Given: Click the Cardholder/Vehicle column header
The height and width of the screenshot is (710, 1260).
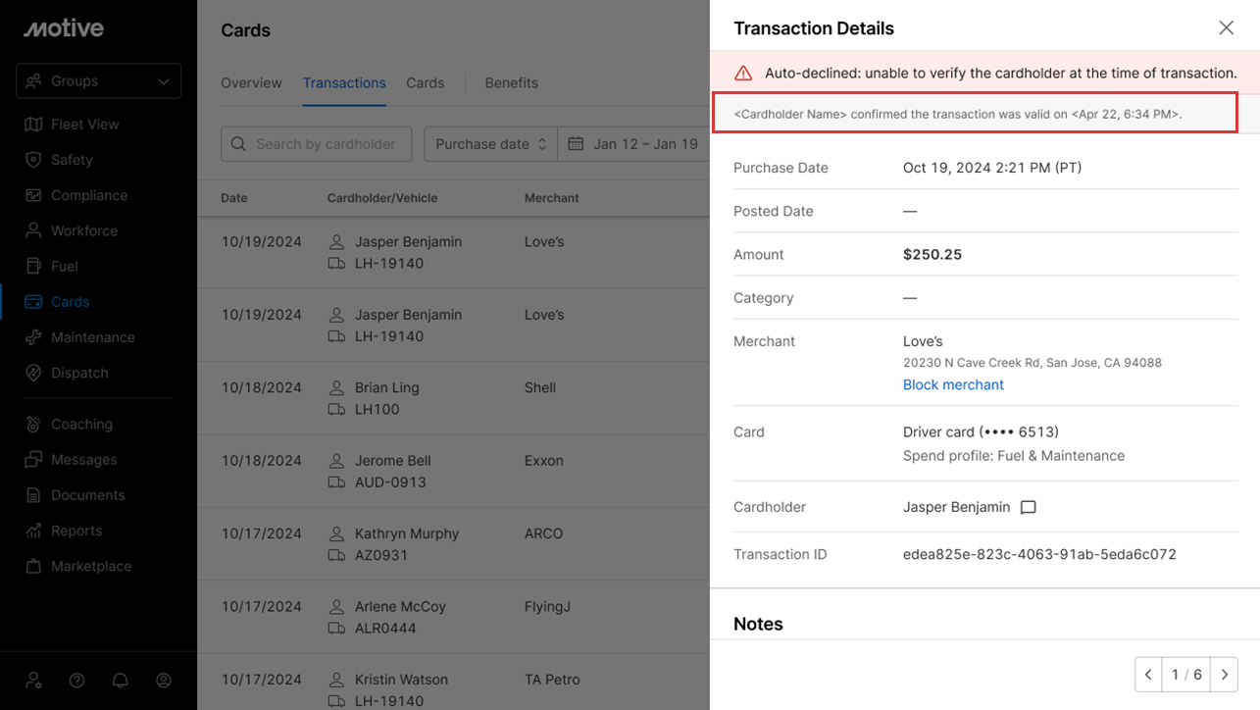Looking at the screenshot, I should coord(382,198).
